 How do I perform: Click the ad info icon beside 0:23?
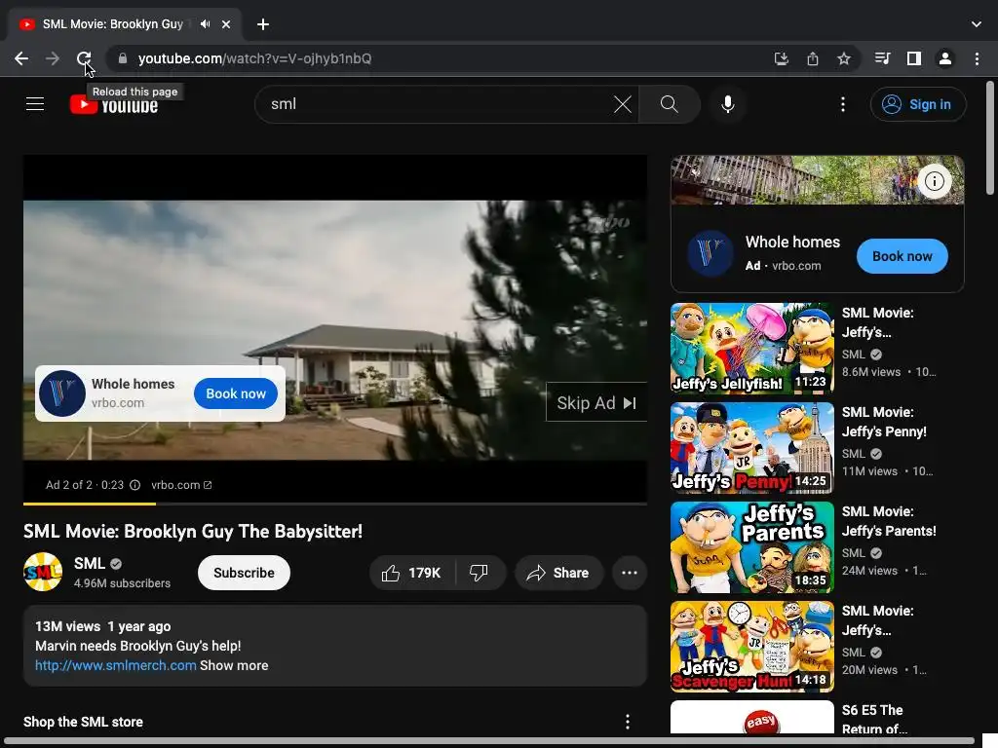[x=134, y=485]
